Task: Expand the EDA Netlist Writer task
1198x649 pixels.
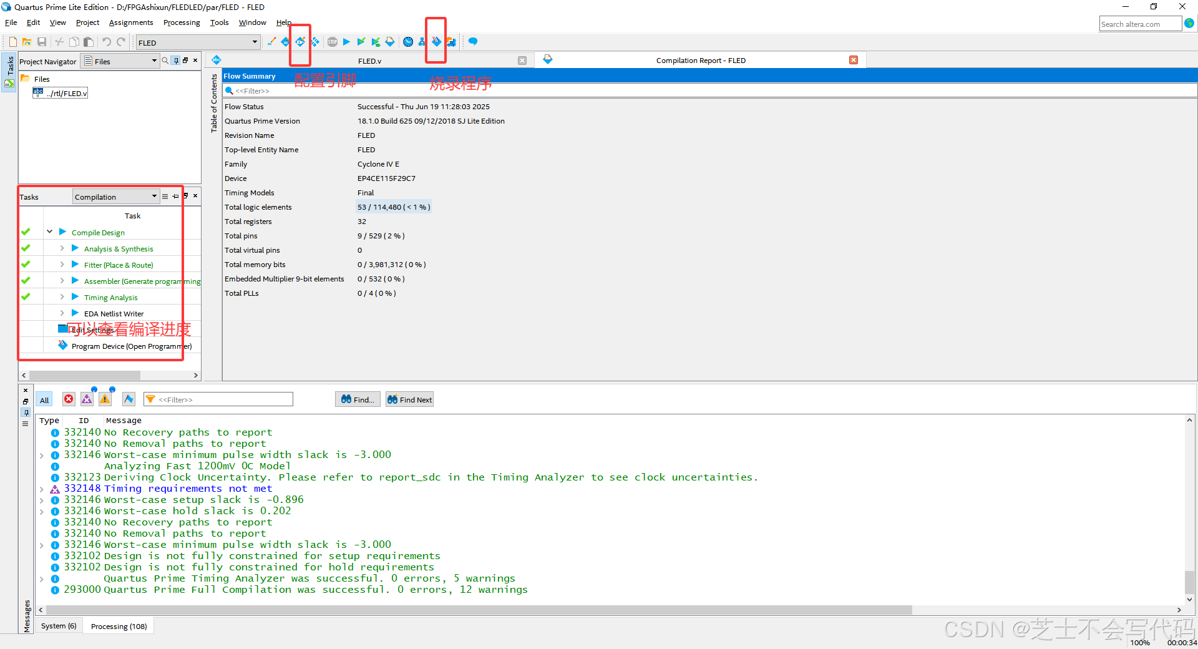Action: 62,313
